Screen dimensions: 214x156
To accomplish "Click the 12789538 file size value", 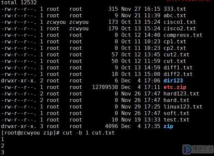I will (105, 87).
